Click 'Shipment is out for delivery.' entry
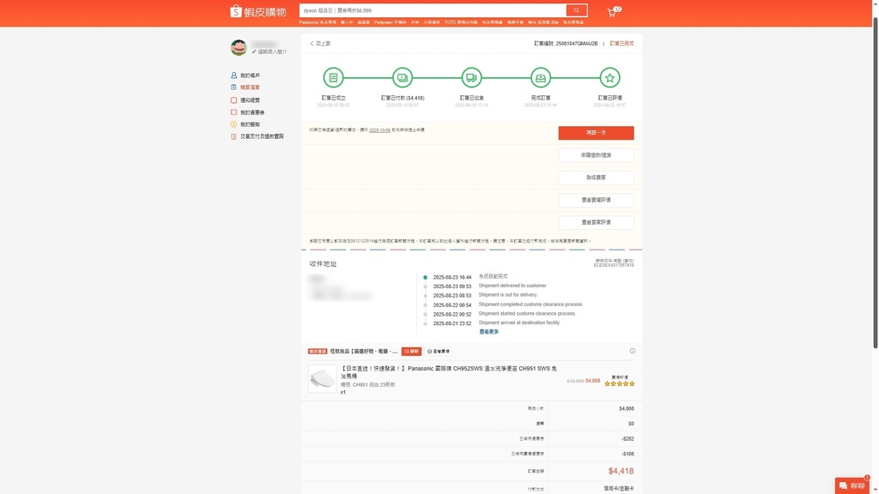The image size is (879, 494). [508, 295]
